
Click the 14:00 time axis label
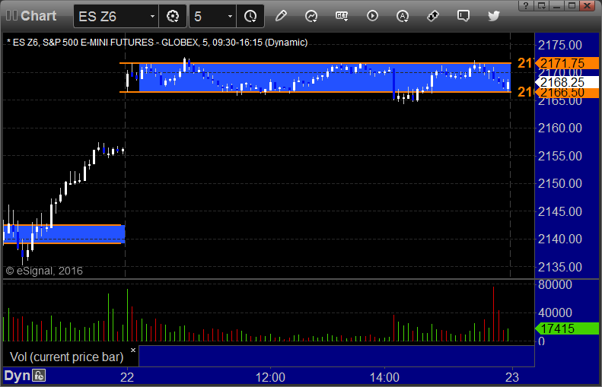click(384, 377)
